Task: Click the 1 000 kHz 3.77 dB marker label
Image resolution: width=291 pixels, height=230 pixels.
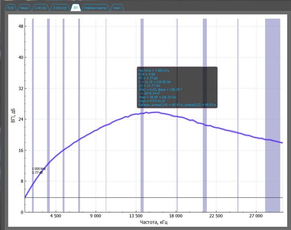Action: (x=39, y=170)
